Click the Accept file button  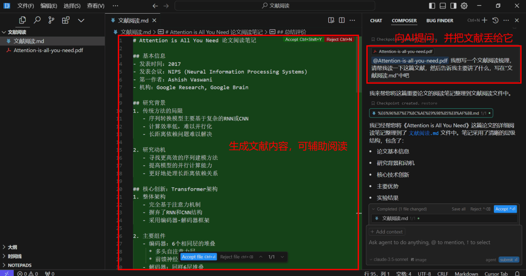[199, 257]
